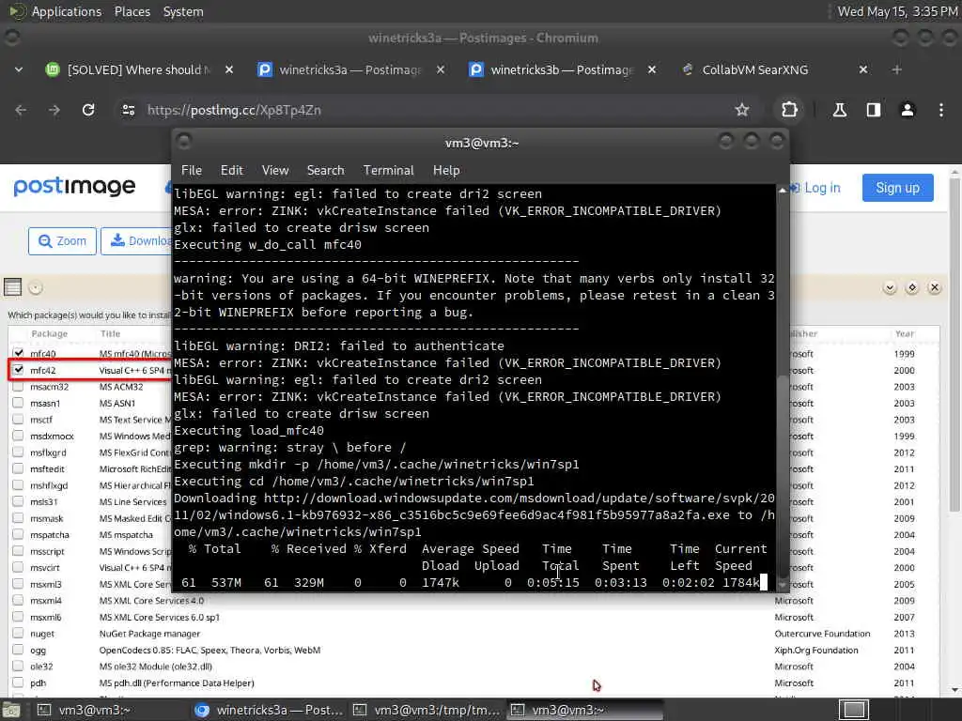Toggle ogg package checkbox

(x=19, y=650)
